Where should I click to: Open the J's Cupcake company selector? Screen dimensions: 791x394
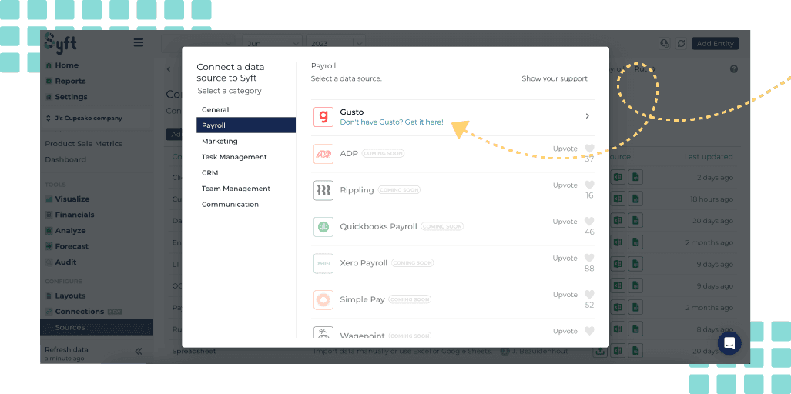(96, 118)
